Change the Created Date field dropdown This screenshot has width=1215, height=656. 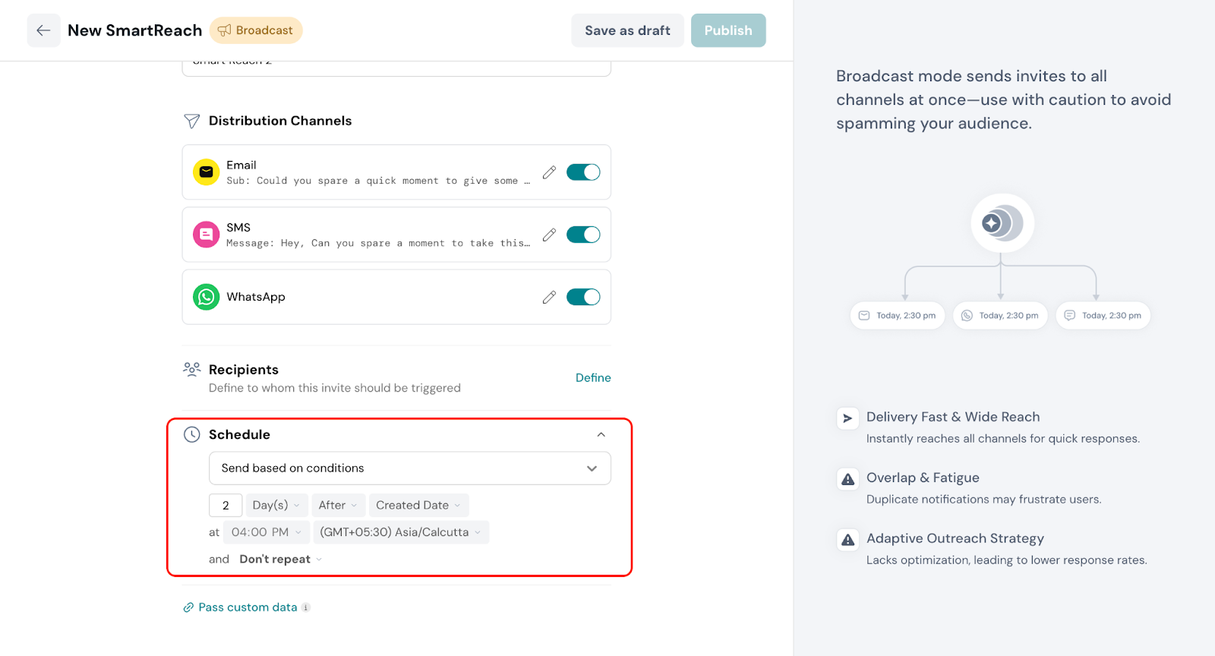[x=418, y=506]
